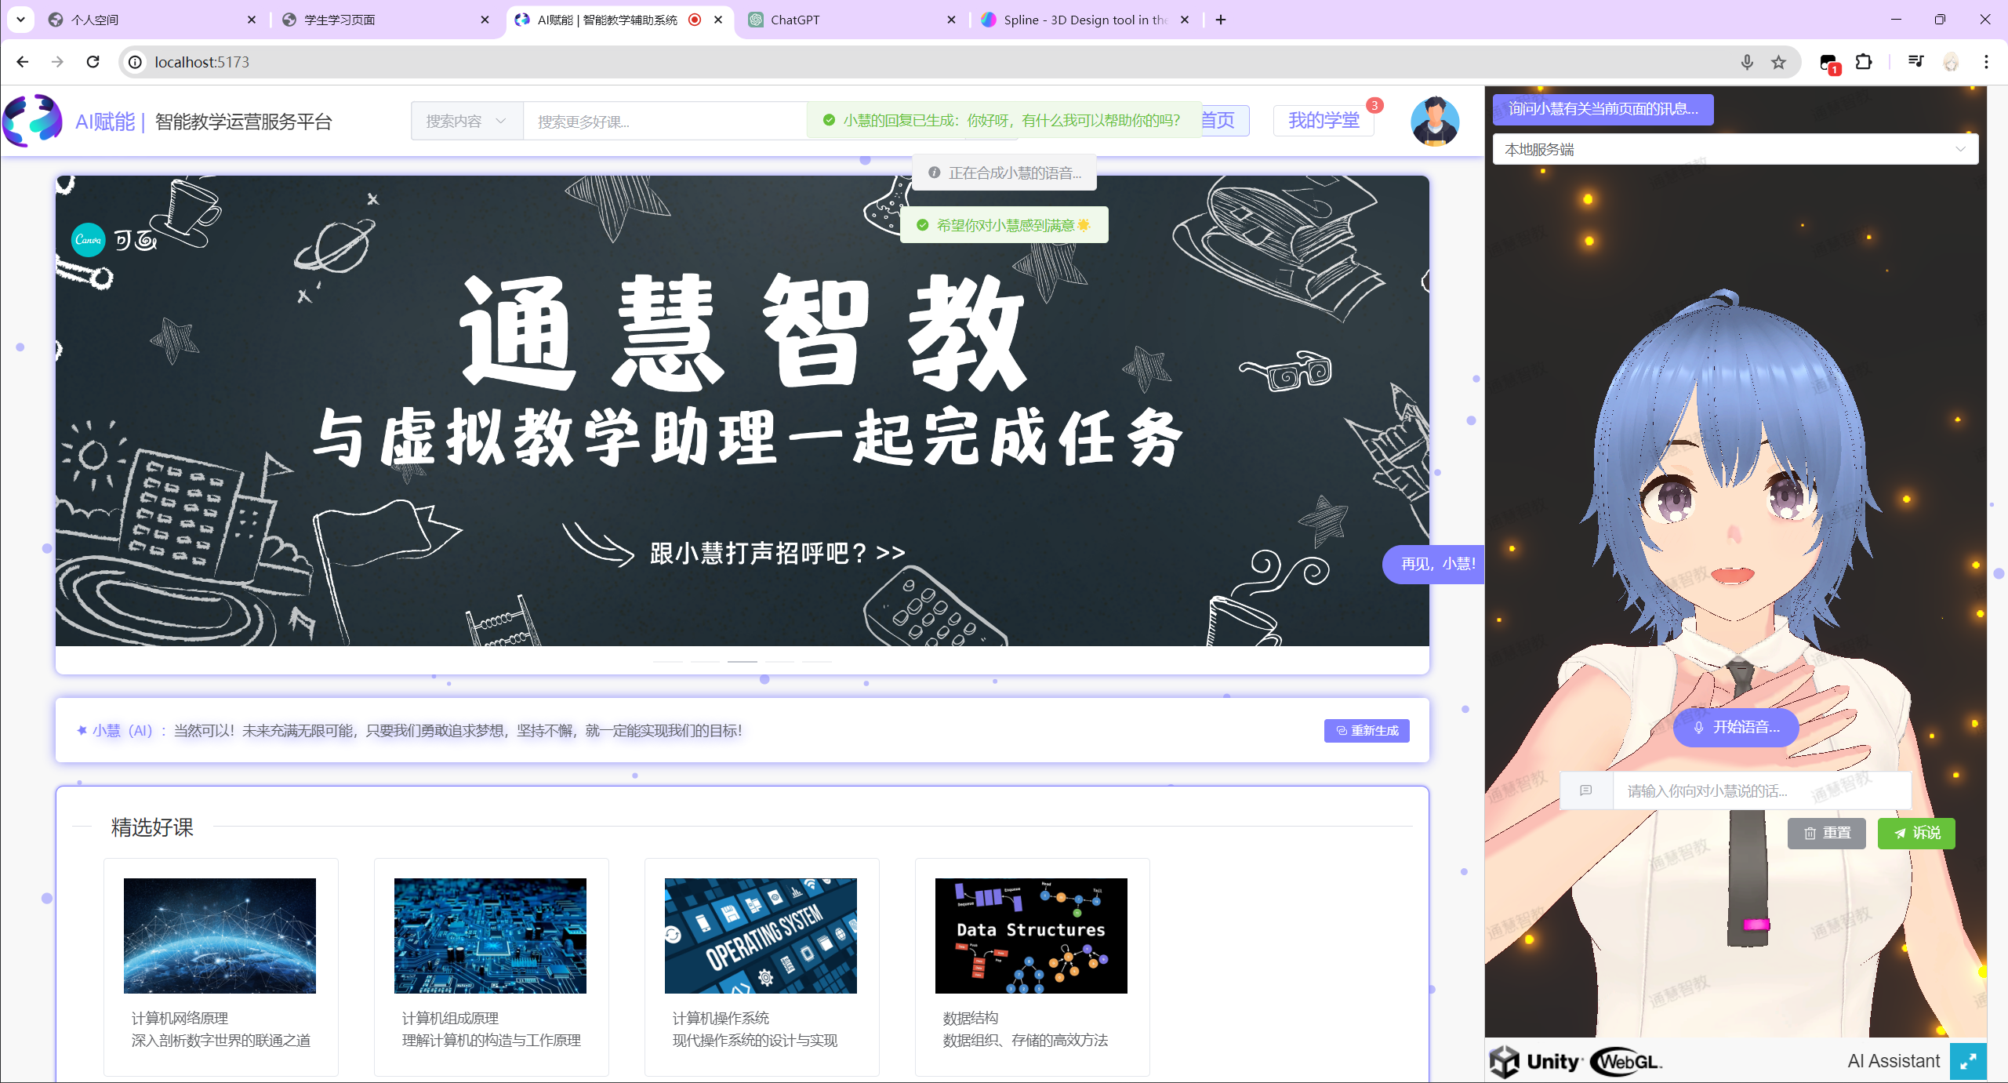The height and width of the screenshot is (1083, 2008).
Task: Click the user avatar in the header
Action: pyautogui.click(x=1434, y=122)
